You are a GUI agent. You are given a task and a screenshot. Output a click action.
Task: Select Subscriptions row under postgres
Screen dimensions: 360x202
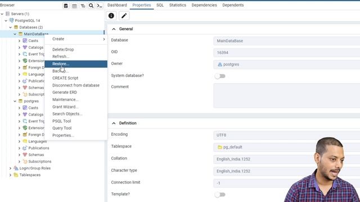coord(40,162)
